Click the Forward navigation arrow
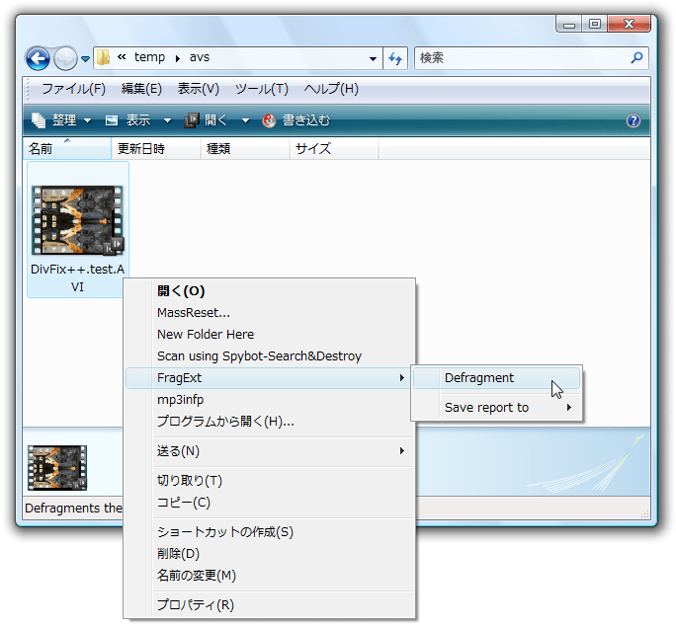Screen dimensions: 676x628 65,58
